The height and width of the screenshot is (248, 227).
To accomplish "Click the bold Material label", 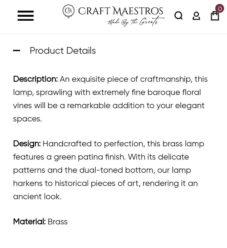I will coord(29,222).
